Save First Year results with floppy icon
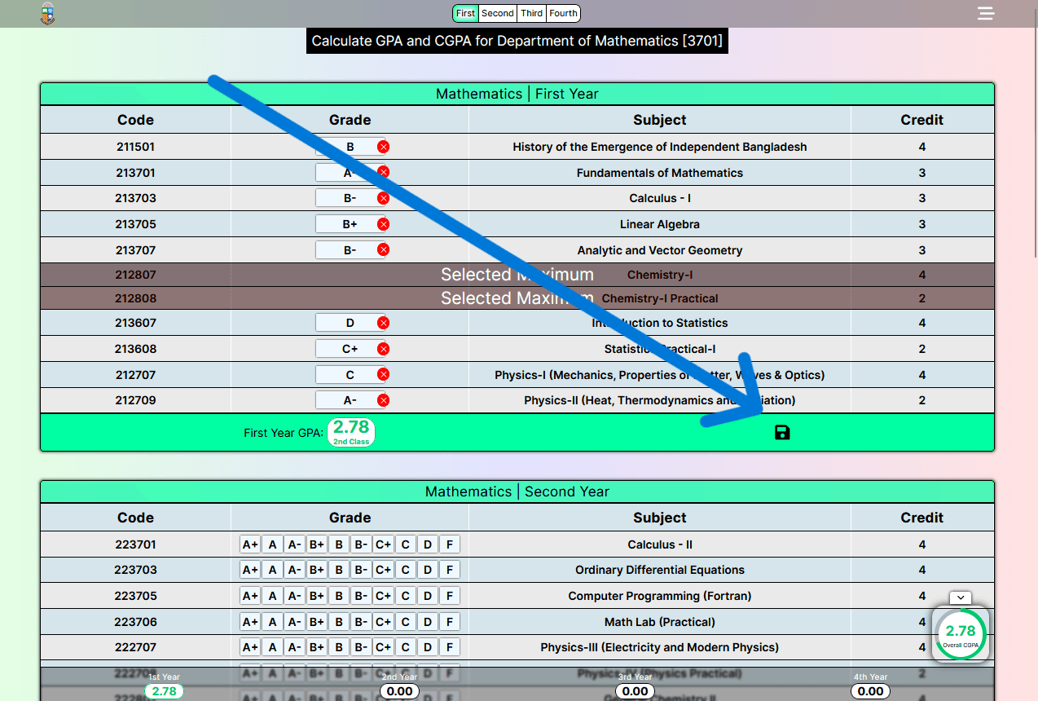Viewport: 1038px width, 701px height. point(782,432)
